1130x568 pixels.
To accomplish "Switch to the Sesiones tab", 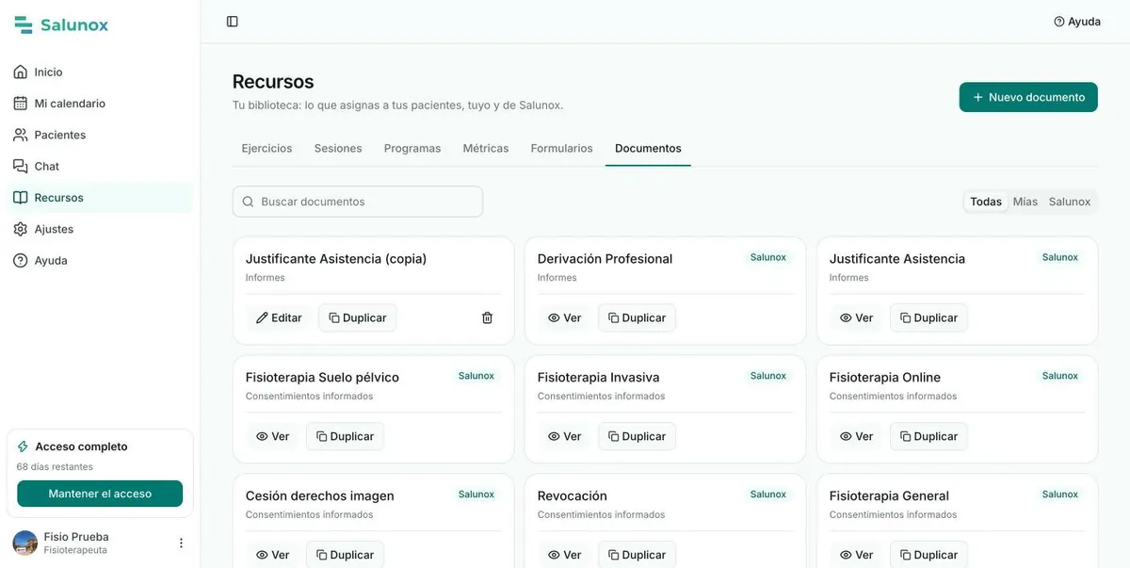I will click(x=338, y=149).
